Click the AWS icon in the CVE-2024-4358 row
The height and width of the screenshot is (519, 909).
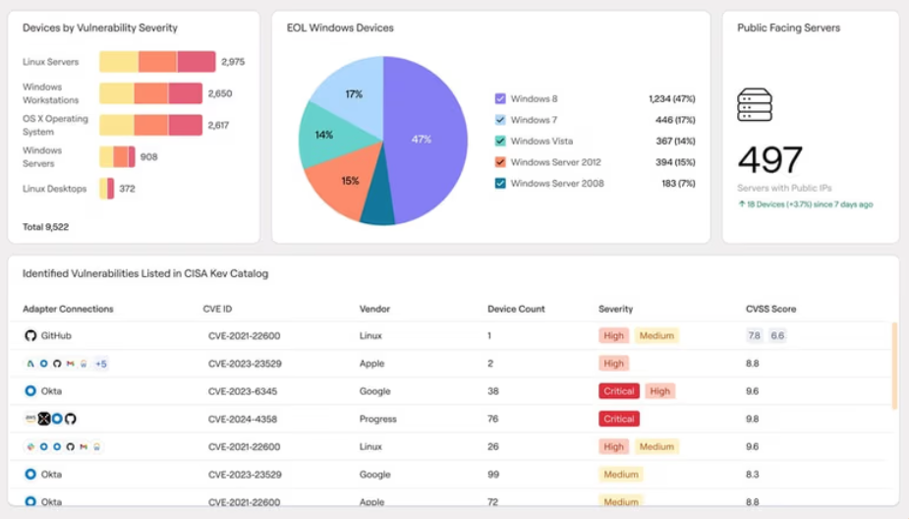click(30, 419)
